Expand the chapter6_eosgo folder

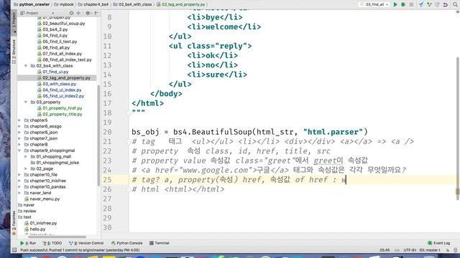click(x=19, y=126)
